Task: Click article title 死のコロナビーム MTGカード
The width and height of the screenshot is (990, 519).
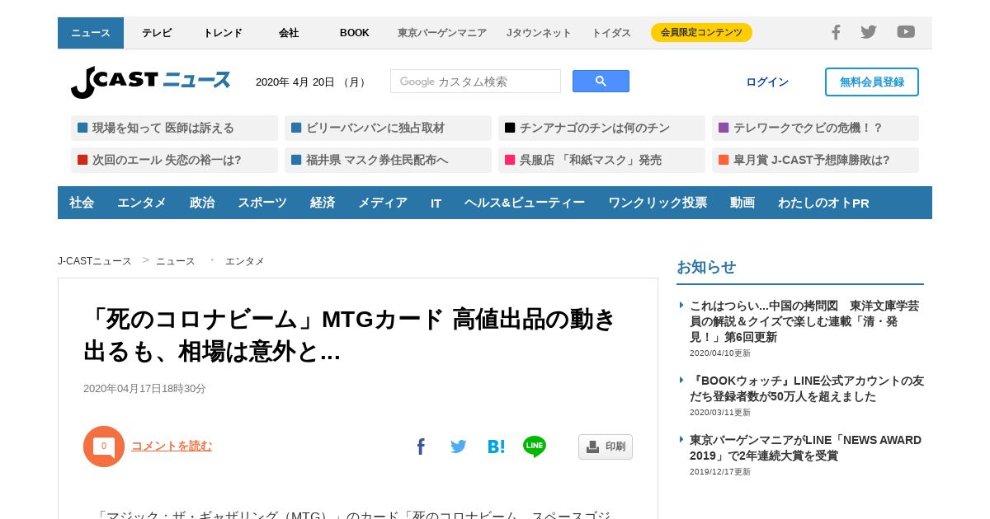Action: pyautogui.click(x=350, y=335)
